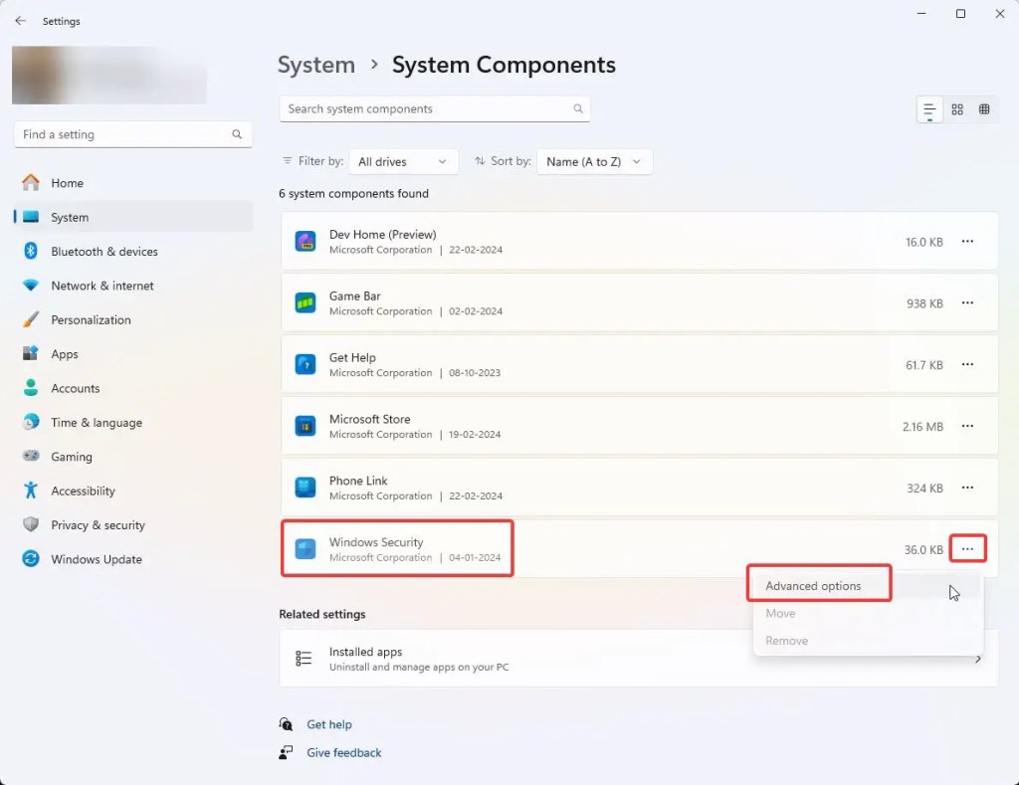Image resolution: width=1019 pixels, height=785 pixels.
Task: Click the Dev Home (Preview) icon
Action: coord(306,242)
